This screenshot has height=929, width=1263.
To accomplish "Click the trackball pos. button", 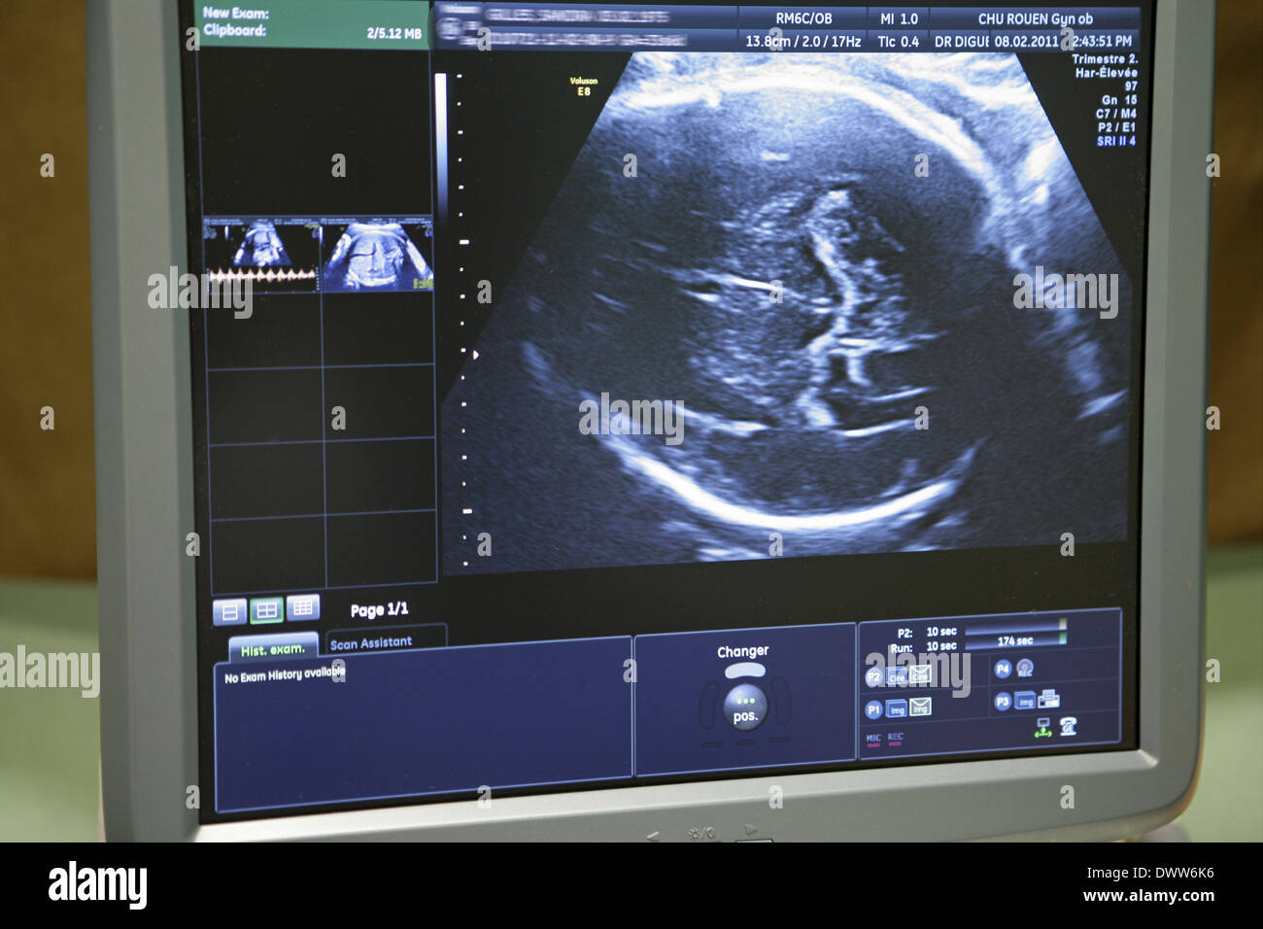I will click(x=745, y=706).
